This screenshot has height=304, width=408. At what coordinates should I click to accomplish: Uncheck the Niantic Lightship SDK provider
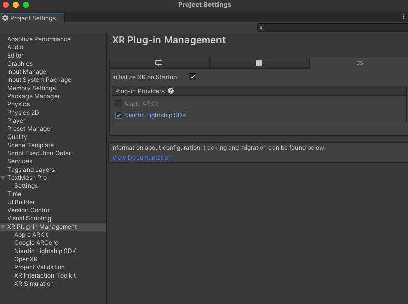119,115
